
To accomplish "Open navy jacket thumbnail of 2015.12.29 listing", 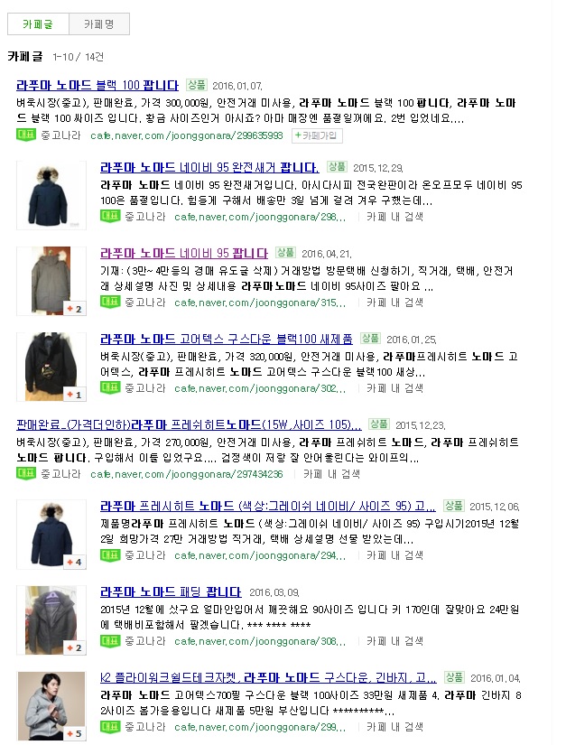I will coord(51,195).
